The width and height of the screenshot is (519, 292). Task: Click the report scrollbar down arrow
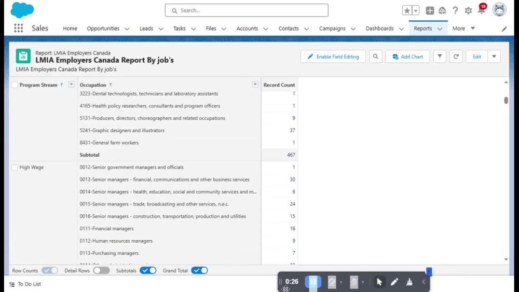tap(506, 260)
